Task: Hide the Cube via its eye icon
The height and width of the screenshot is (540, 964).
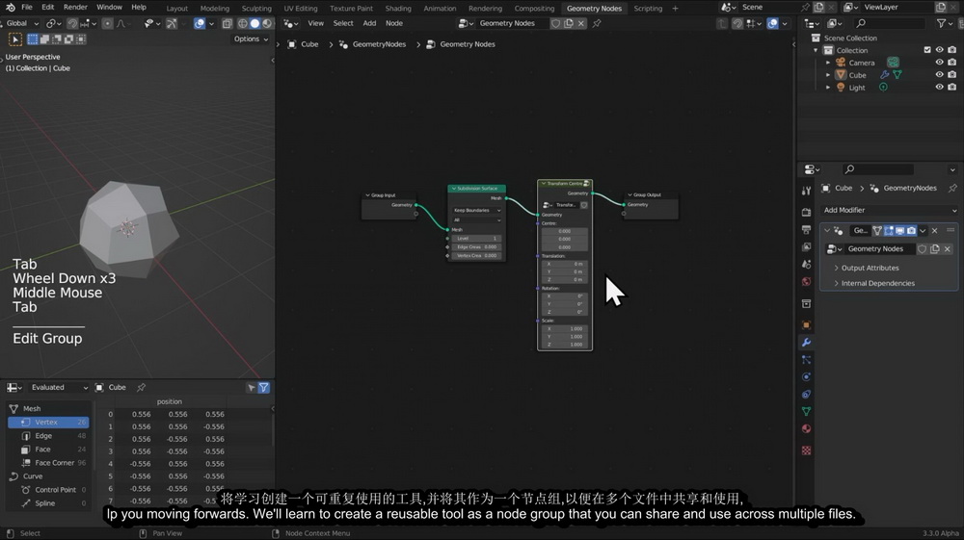Action: point(939,75)
